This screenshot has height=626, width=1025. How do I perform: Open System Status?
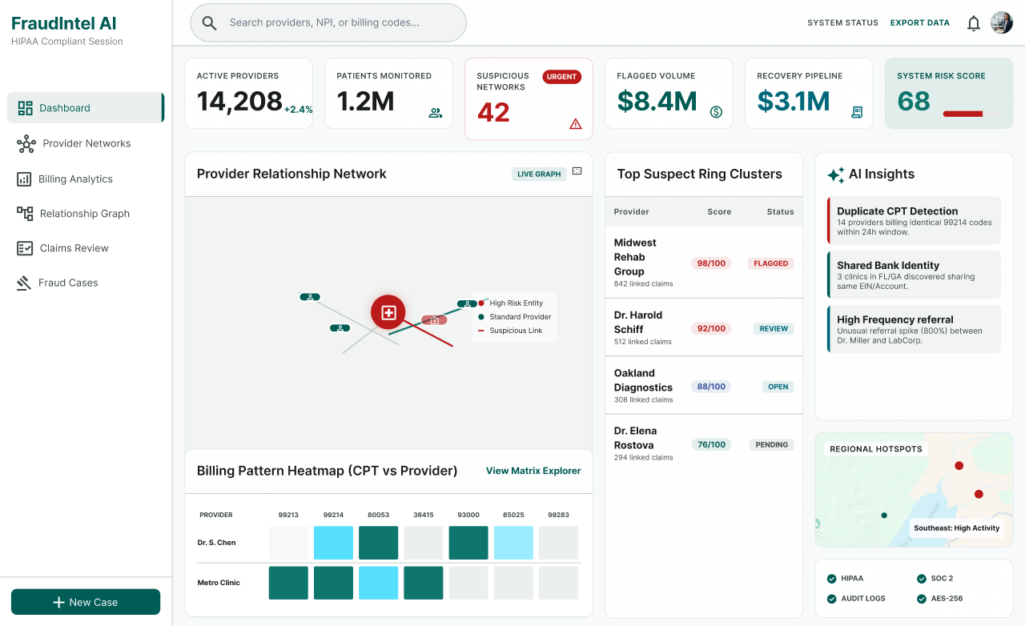pos(842,23)
